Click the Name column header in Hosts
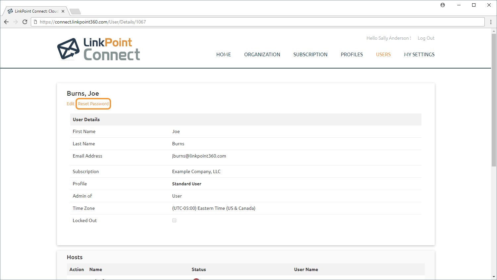This screenshot has height=280, width=497. coord(96,269)
